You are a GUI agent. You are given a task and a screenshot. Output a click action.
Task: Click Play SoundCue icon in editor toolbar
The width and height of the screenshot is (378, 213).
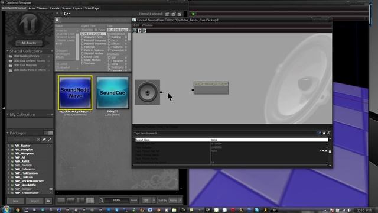(139, 31)
